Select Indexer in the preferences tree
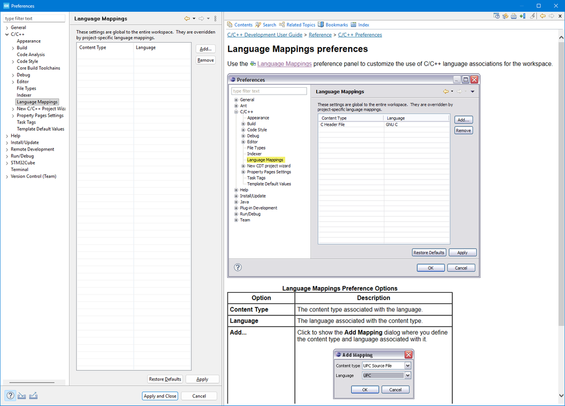 point(24,95)
